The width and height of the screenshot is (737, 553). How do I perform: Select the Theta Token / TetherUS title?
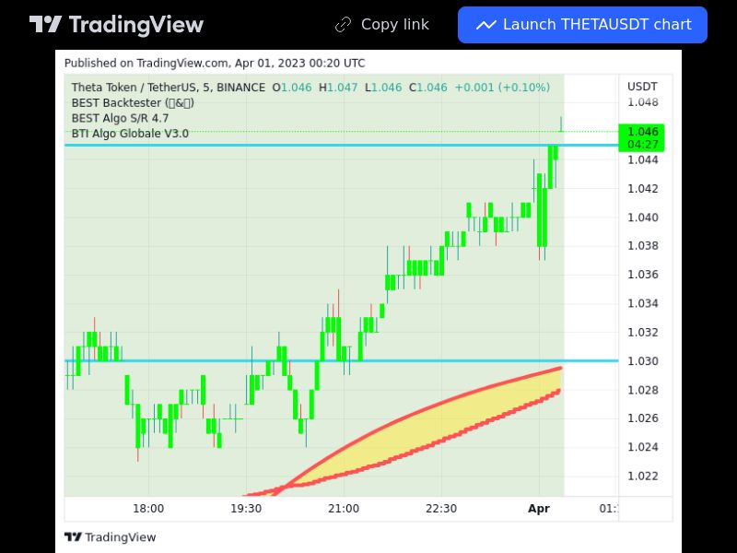click(x=169, y=88)
